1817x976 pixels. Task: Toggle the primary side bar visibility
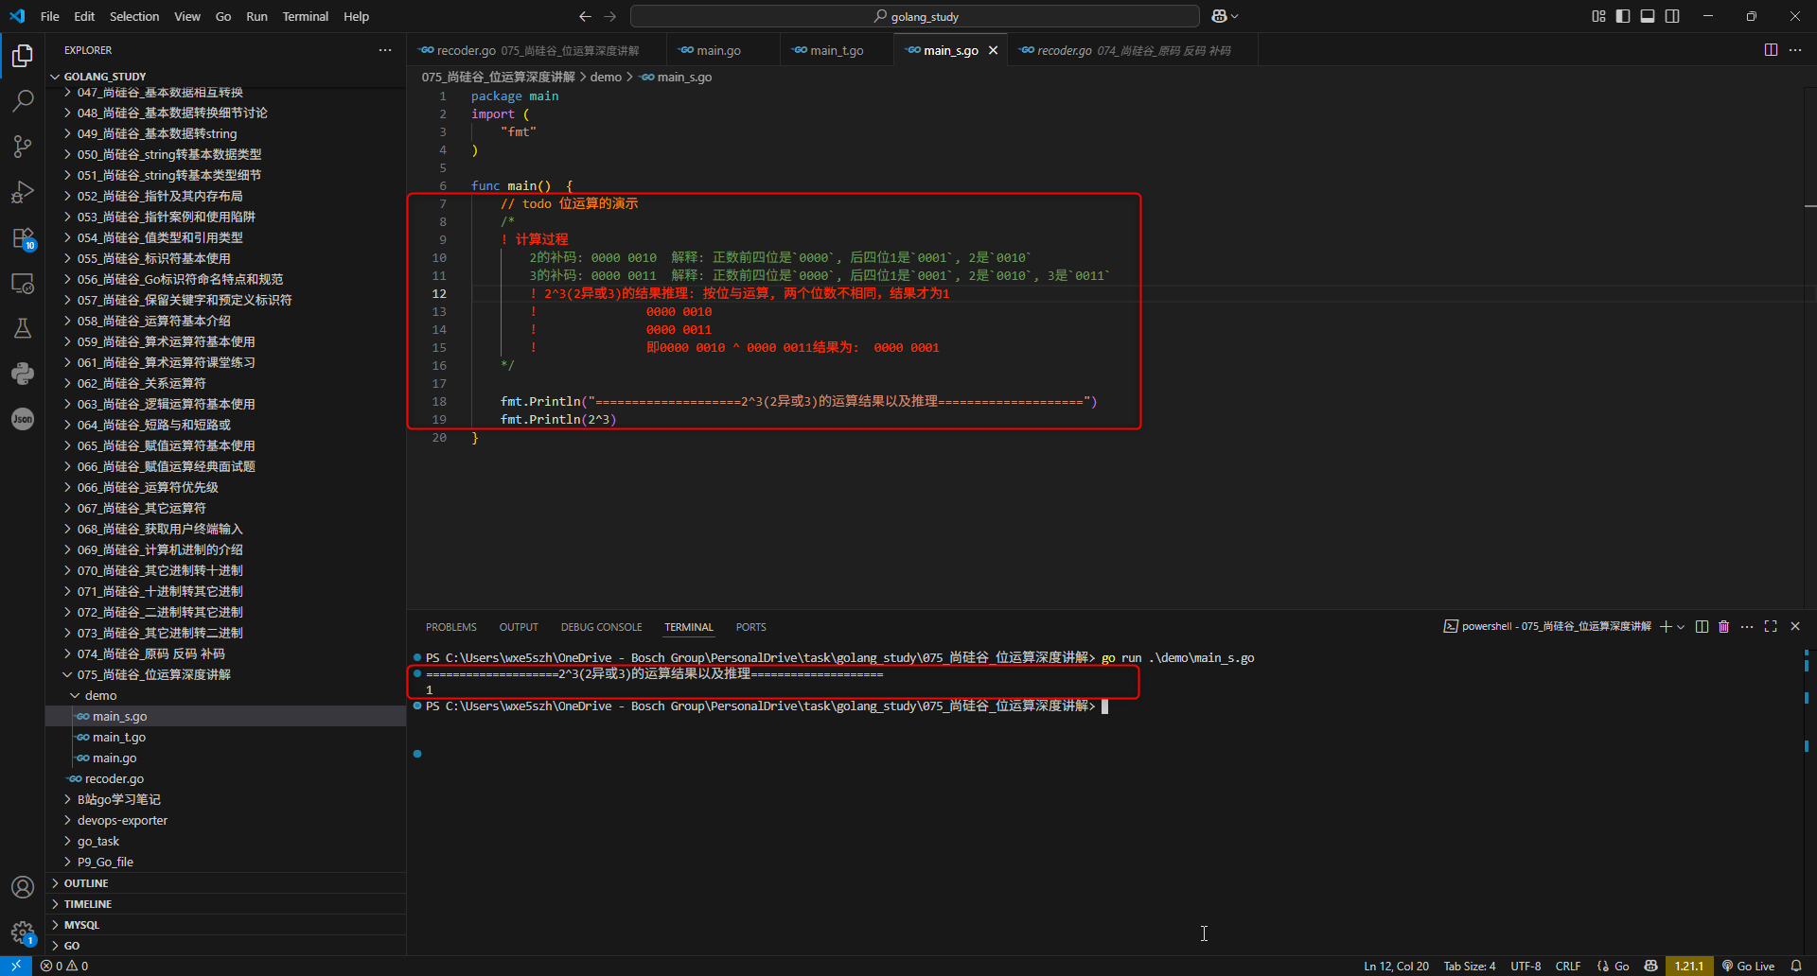[x=1623, y=16]
